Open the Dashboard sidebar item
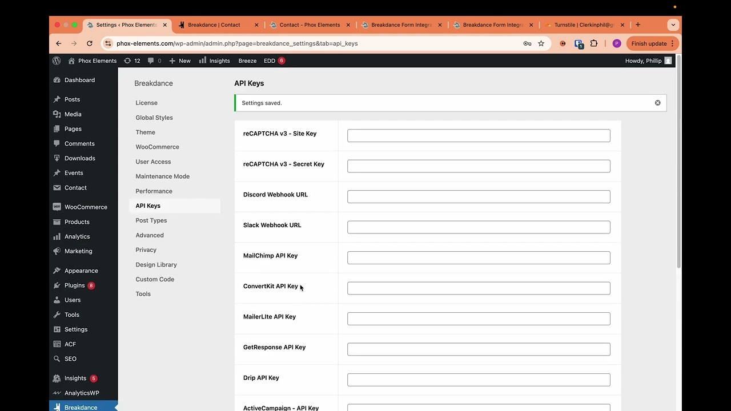The height and width of the screenshot is (411, 731). pos(79,80)
